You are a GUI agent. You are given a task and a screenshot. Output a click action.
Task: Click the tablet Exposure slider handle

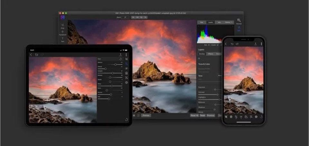coord(116,64)
